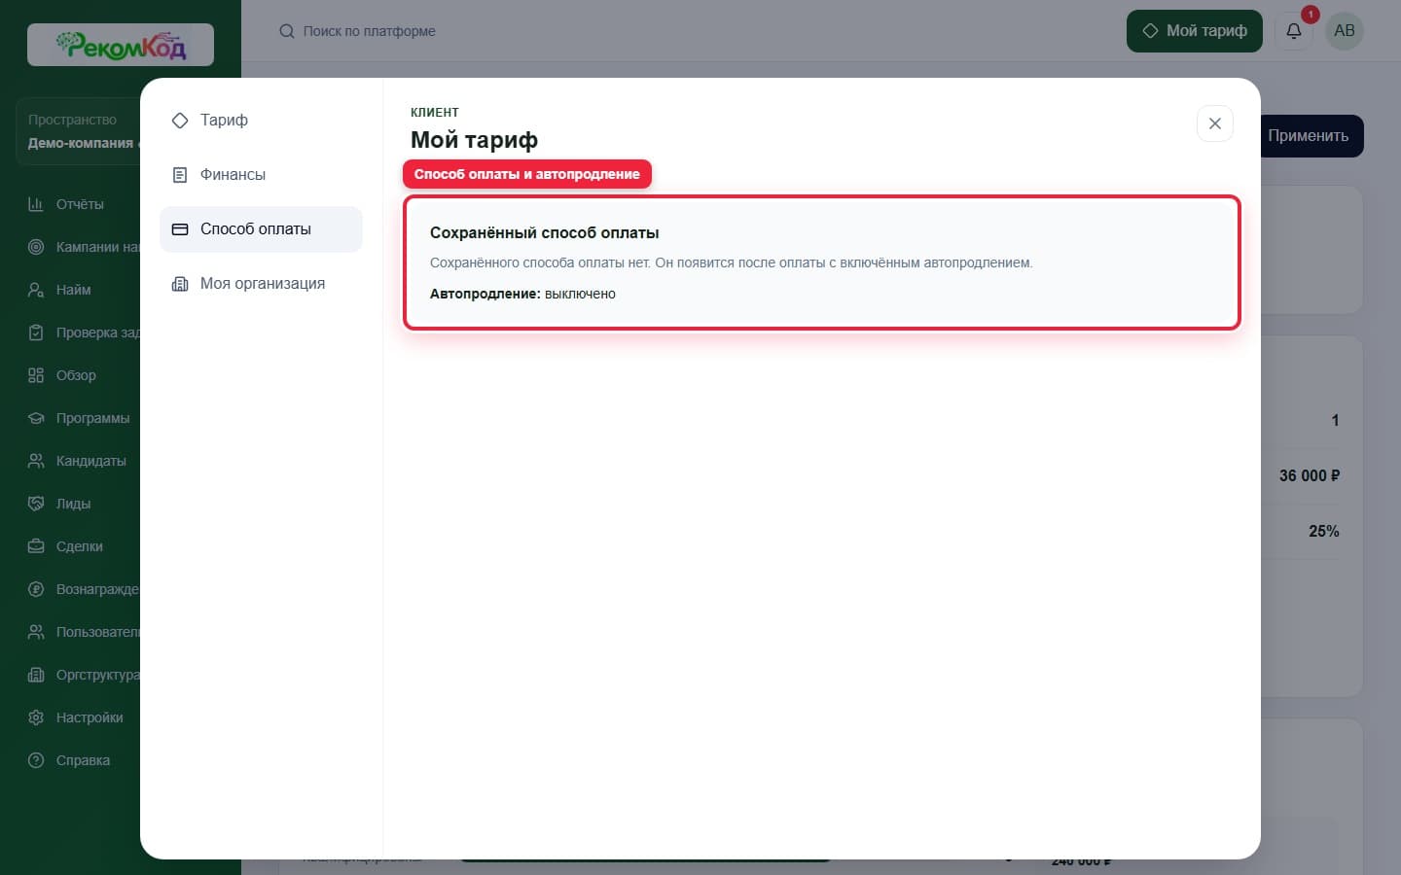Open notifications bell icon
Viewport: 1401px width, 875px height.
coord(1294,31)
